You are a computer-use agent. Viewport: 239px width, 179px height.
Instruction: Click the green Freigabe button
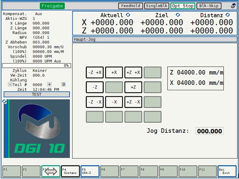52,6
